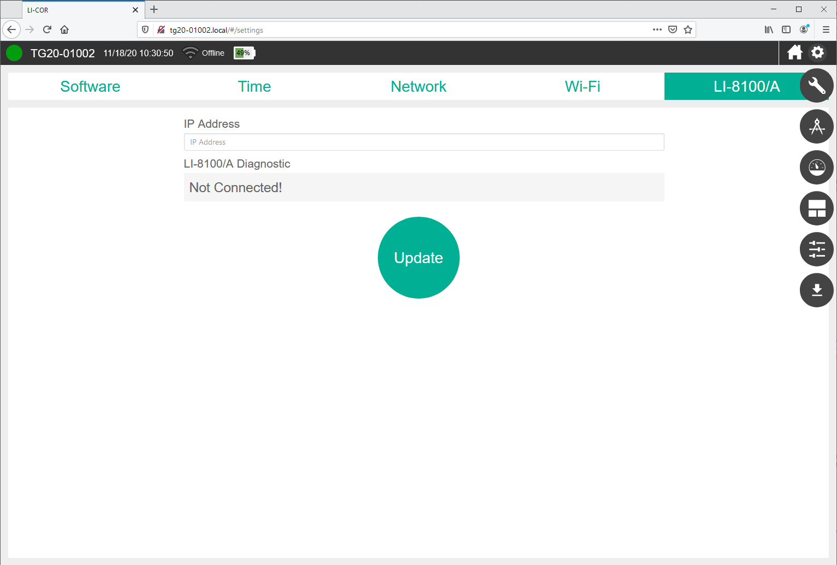The image size is (837, 565).
Task: Reload the page with refresh icon
Action: click(47, 29)
